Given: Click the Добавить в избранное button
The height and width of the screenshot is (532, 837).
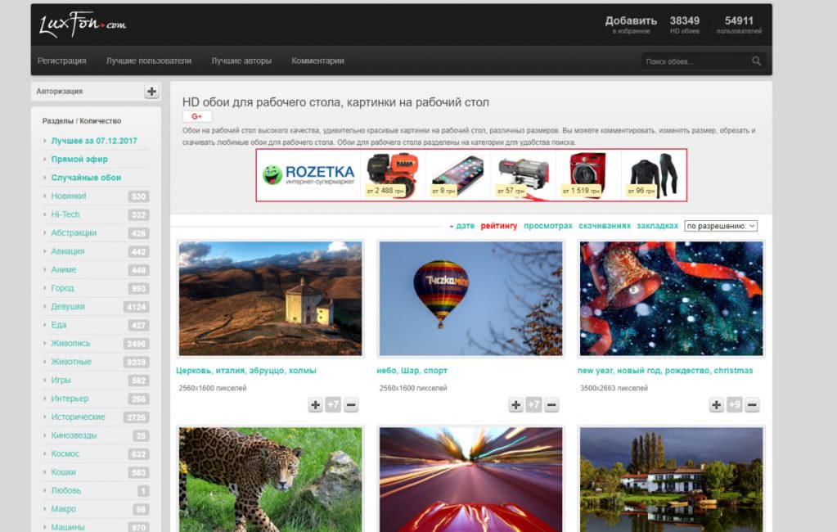Looking at the screenshot, I should (631, 25).
